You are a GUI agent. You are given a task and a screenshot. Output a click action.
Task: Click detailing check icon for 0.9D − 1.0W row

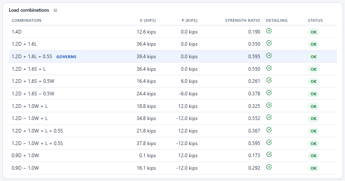(269, 167)
